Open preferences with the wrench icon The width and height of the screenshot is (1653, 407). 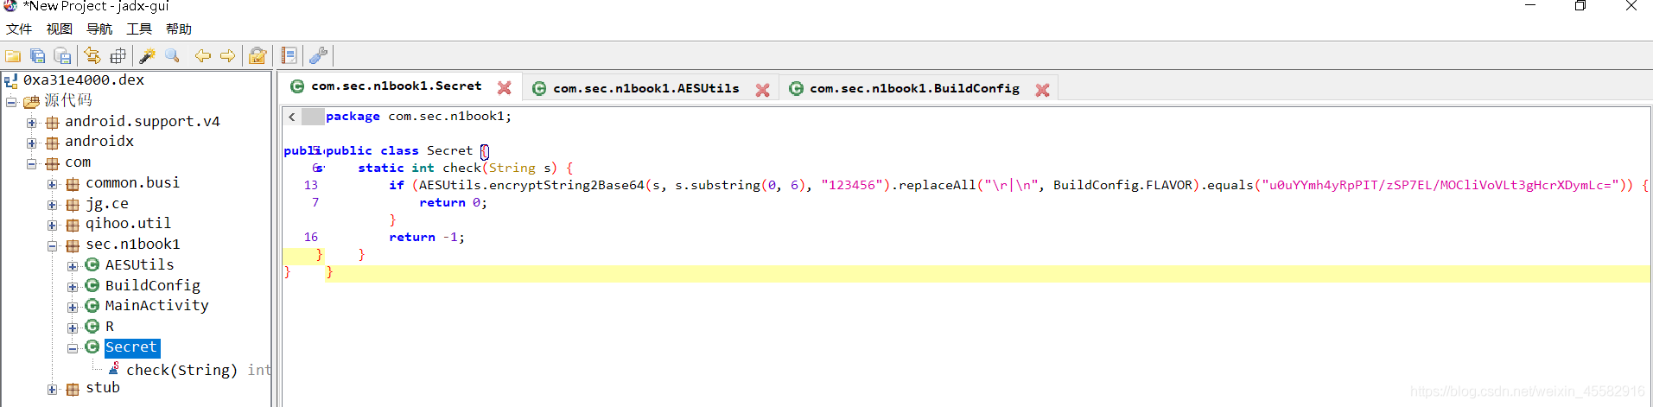318,56
